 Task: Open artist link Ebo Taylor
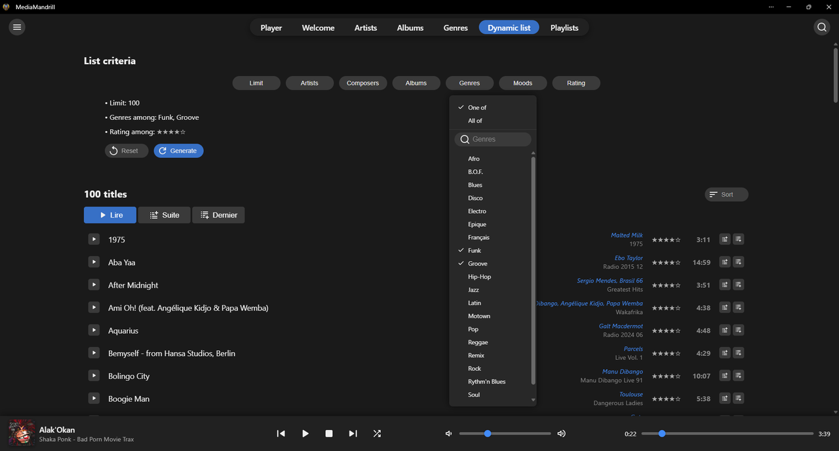coord(629,258)
